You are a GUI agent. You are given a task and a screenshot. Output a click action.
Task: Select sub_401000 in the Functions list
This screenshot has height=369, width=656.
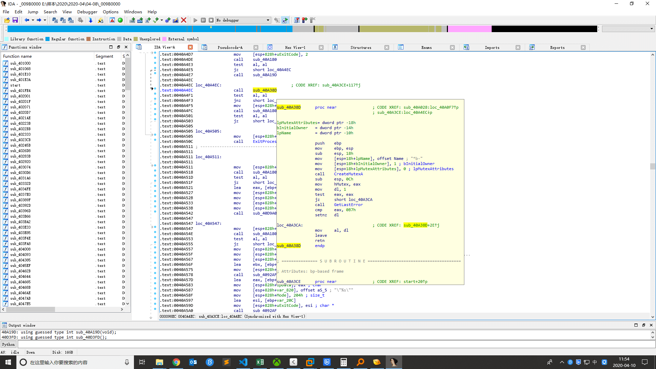tap(20, 63)
